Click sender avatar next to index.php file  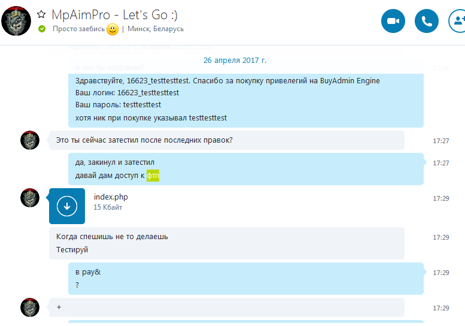tap(30, 198)
